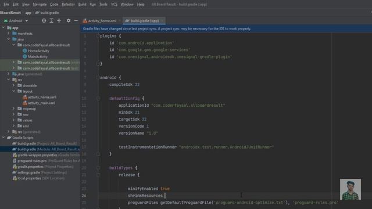Expand the raw folder
Viewport: 372px width, 209px height.
click(x=14, y=114)
